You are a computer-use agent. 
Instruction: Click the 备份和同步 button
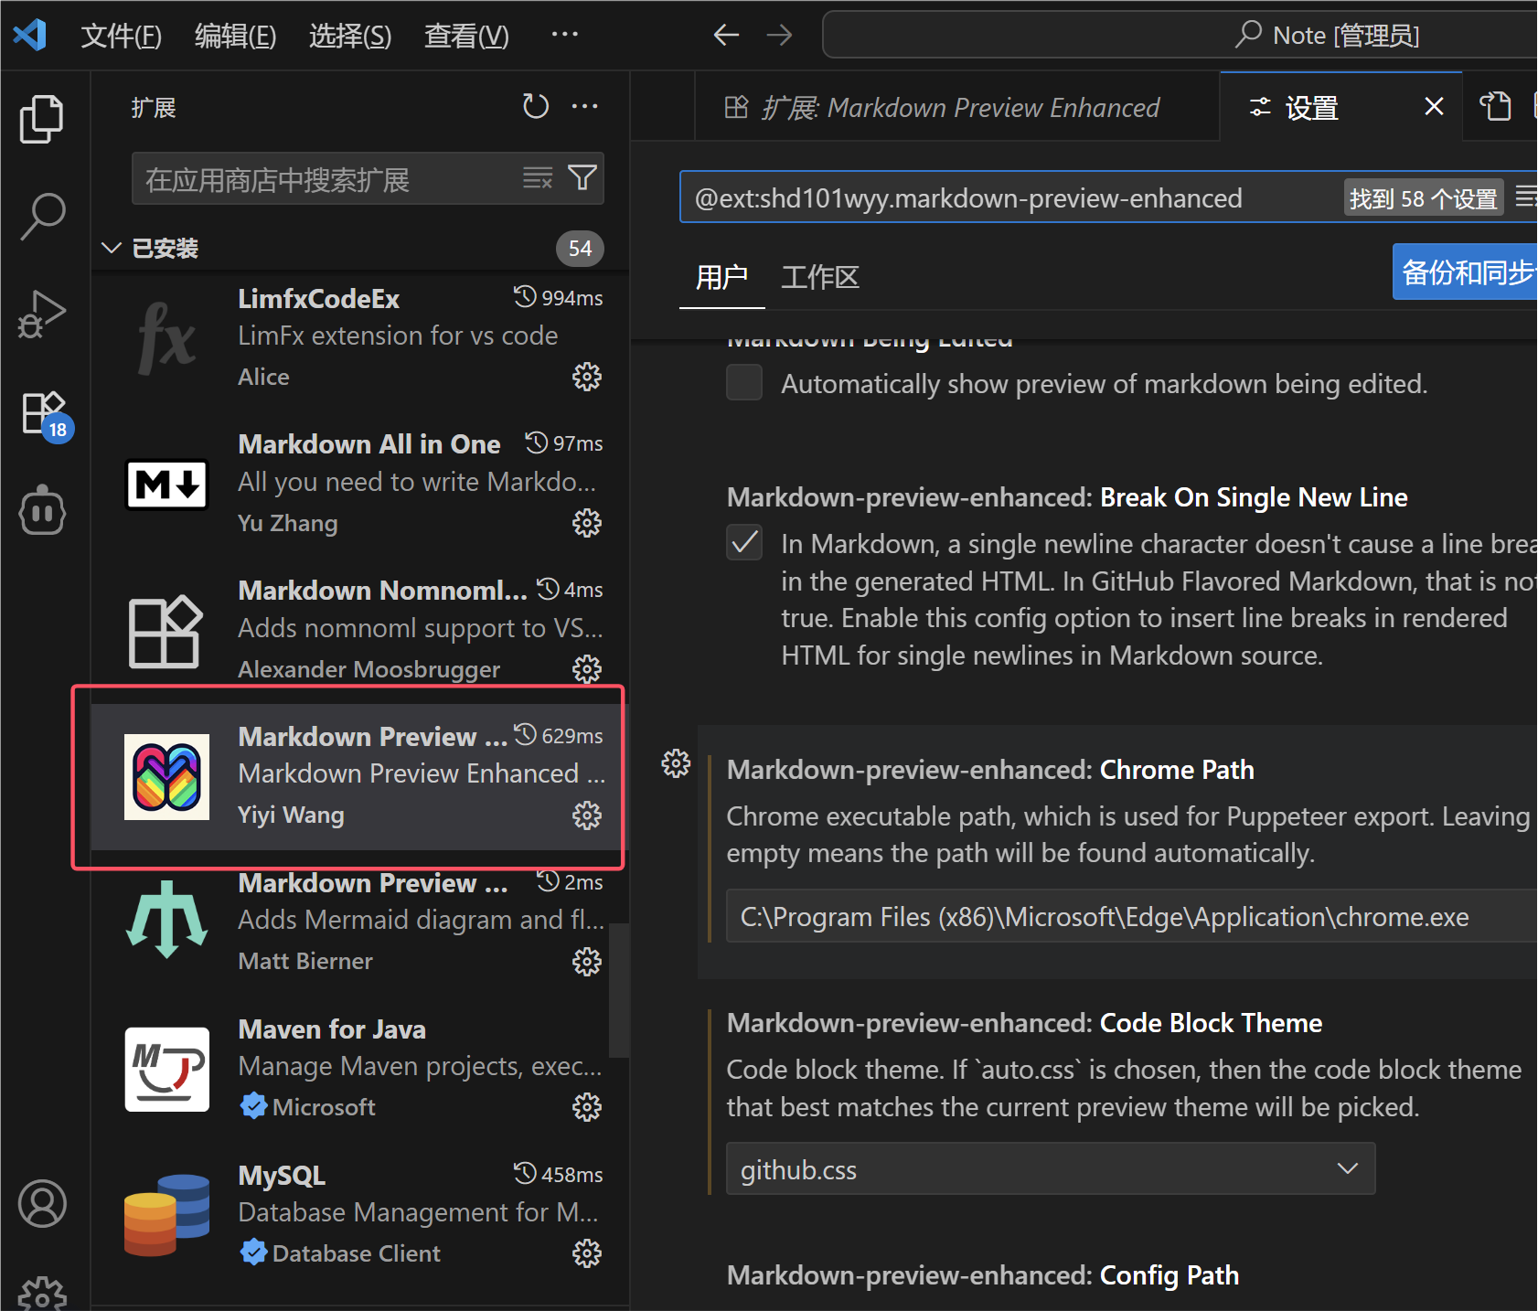pos(1464,272)
